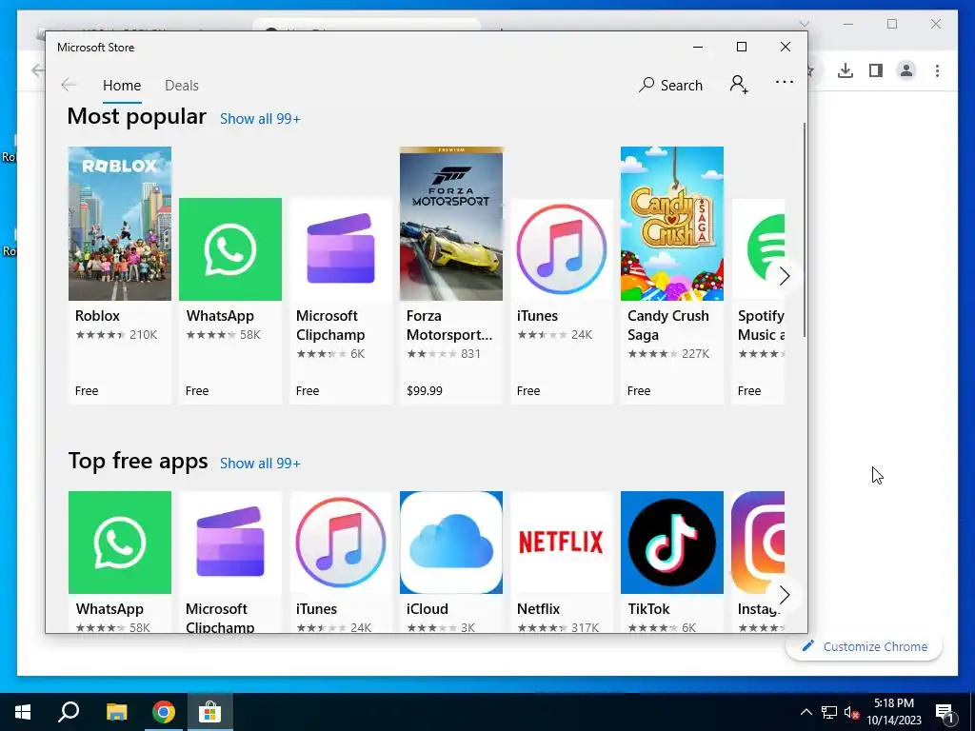Show all 99+ Top free apps

click(x=260, y=464)
